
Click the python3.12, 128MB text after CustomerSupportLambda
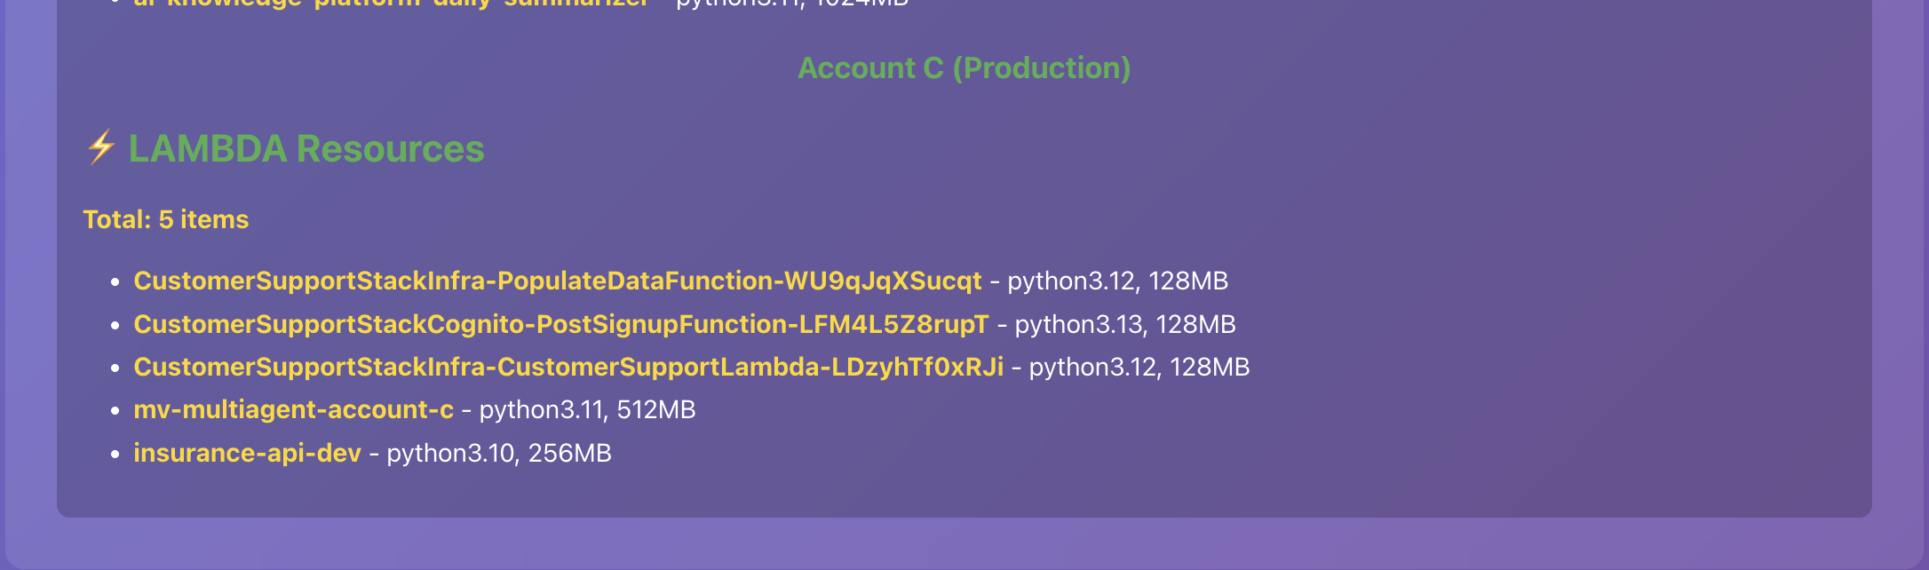(1139, 367)
